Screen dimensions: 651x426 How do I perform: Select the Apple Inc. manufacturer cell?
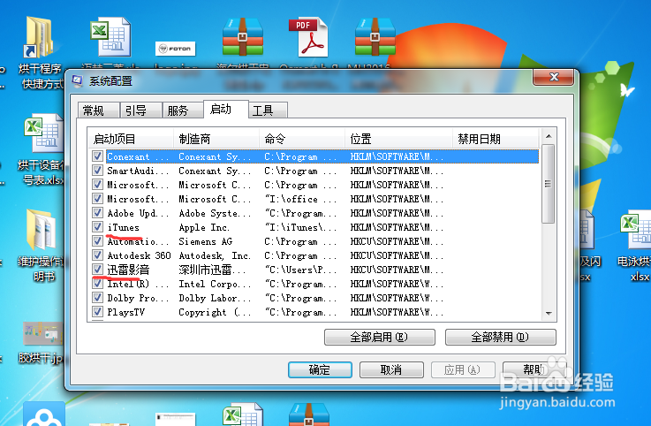[x=203, y=227]
